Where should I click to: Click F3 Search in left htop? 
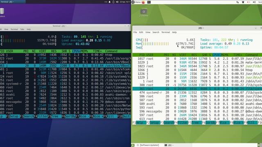pos(27,116)
